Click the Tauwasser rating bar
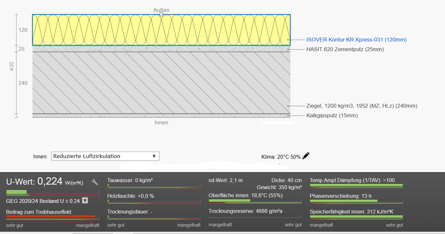The height and width of the screenshot is (234, 445). pyautogui.click(x=154, y=186)
